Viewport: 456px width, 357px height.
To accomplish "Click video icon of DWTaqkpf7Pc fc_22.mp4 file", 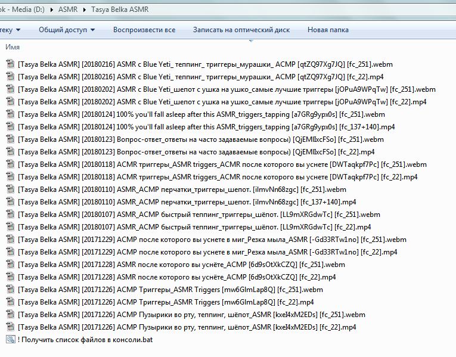I will point(11,176).
